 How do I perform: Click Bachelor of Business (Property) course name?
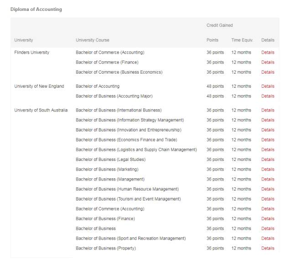106,248
